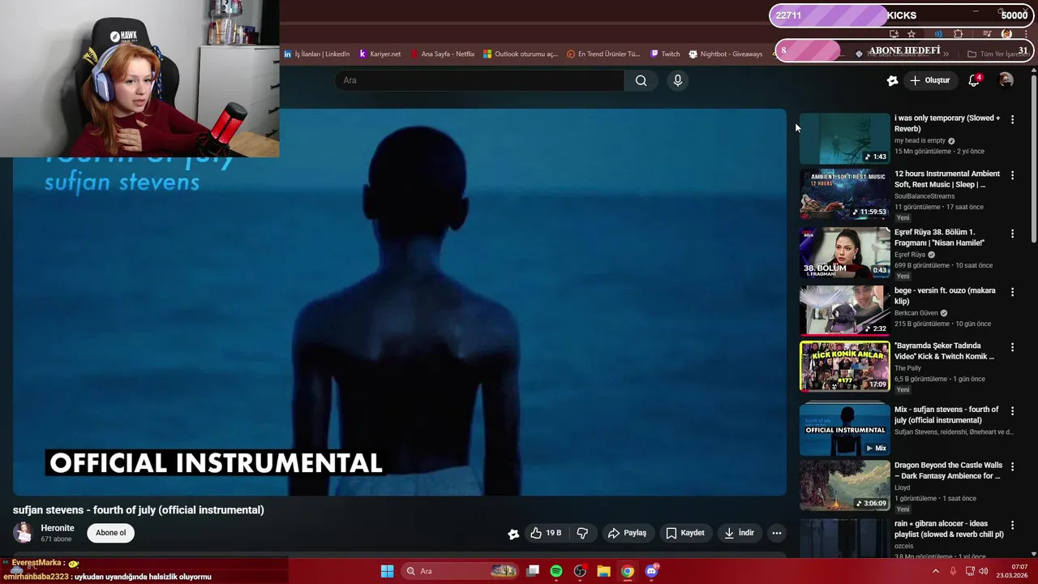Open En Trend Ürünler bookmark

click(x=603, y=54)
